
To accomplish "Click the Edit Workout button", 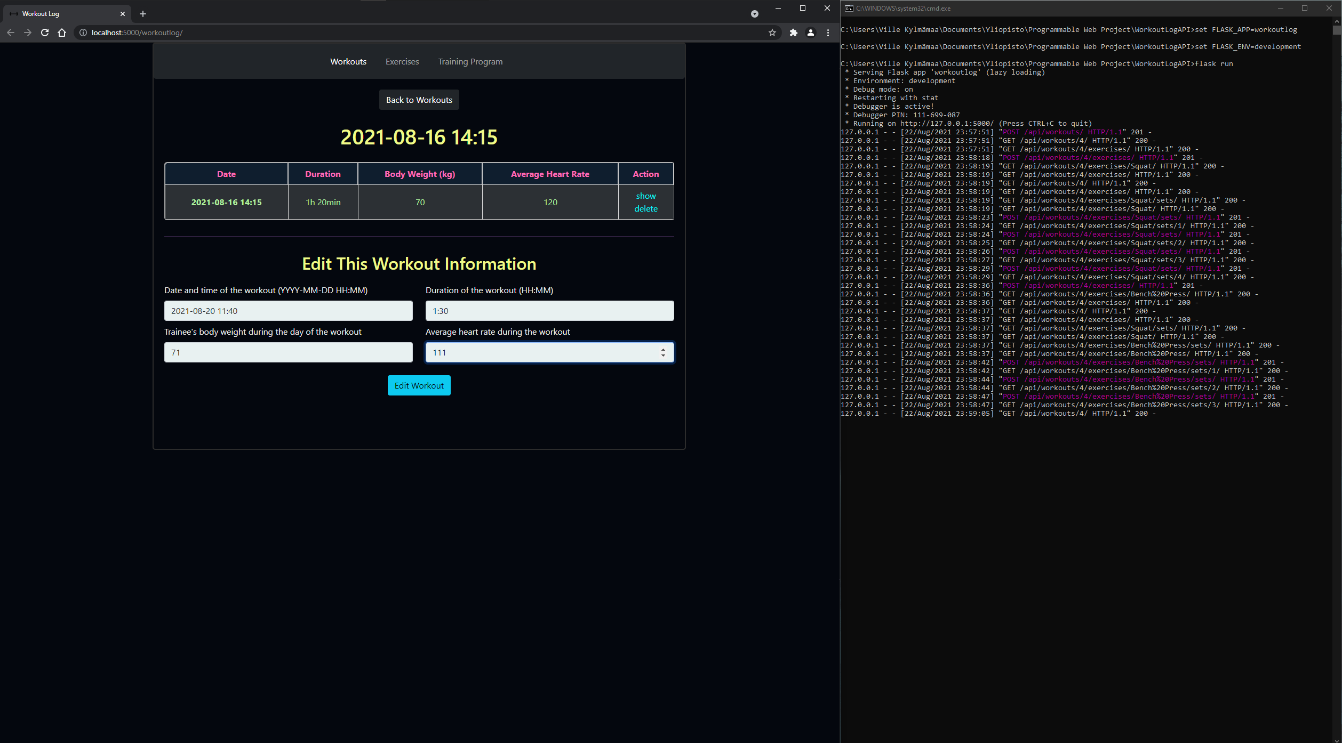I will tap(418, 384).
